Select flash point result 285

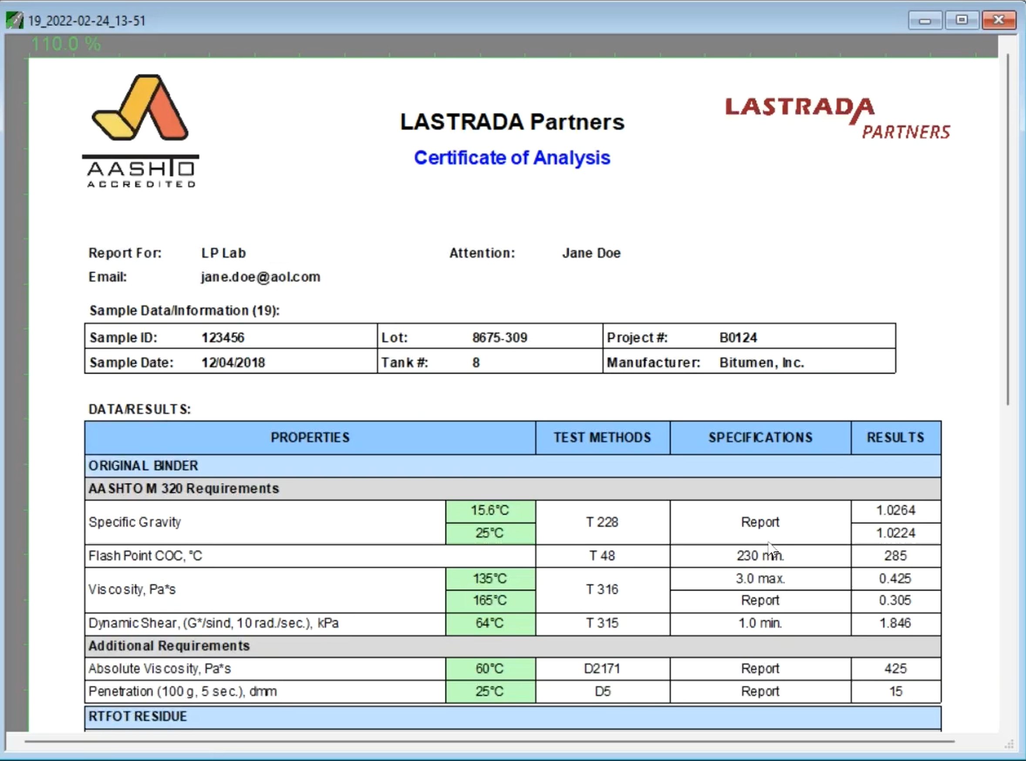point(896,556)
